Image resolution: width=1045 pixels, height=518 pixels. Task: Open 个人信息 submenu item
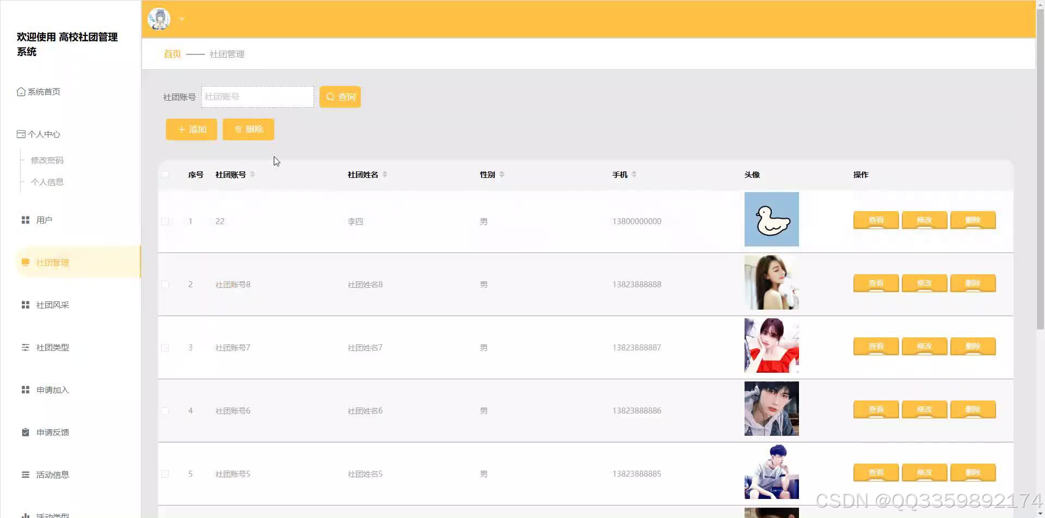point(47,182)
